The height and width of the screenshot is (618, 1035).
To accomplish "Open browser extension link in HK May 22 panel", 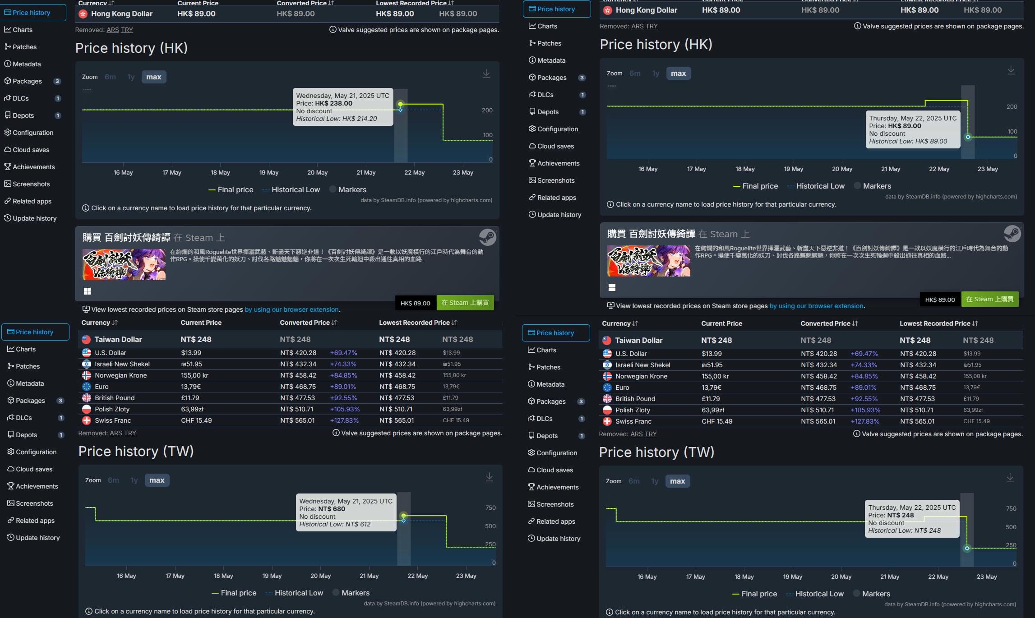I will point(816,306).
